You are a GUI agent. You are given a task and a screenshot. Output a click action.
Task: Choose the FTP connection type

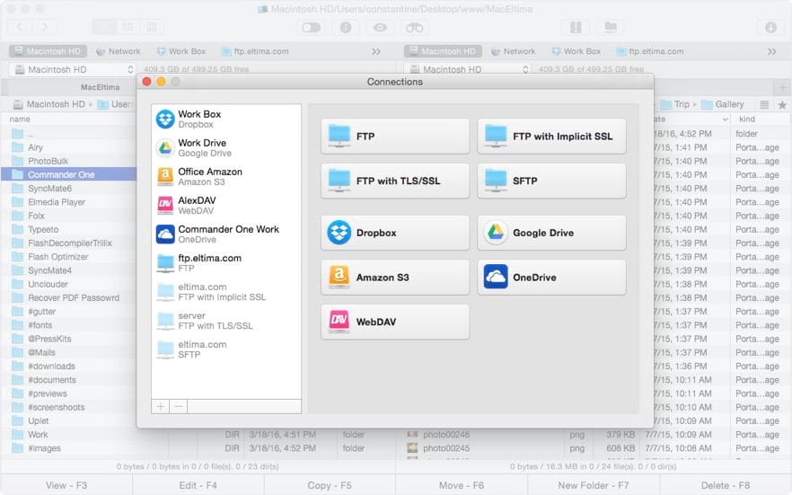click(395, 137)
